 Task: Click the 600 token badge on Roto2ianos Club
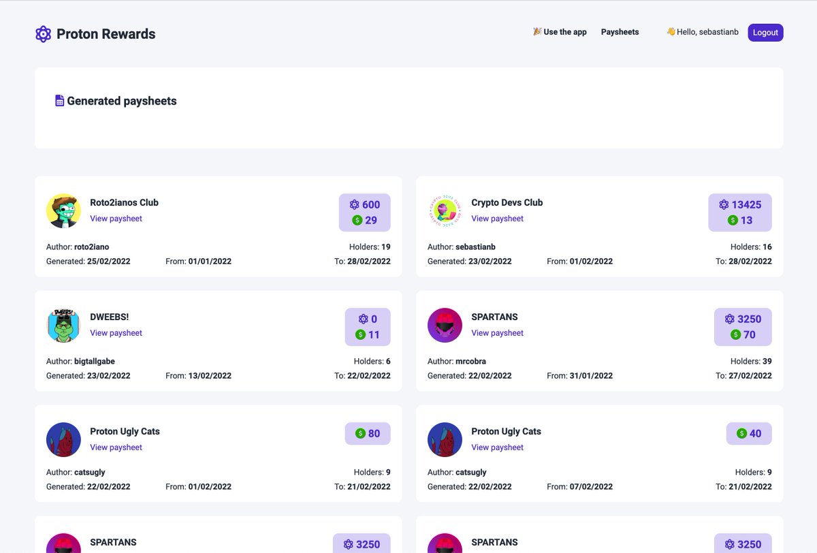pos(365,204)
